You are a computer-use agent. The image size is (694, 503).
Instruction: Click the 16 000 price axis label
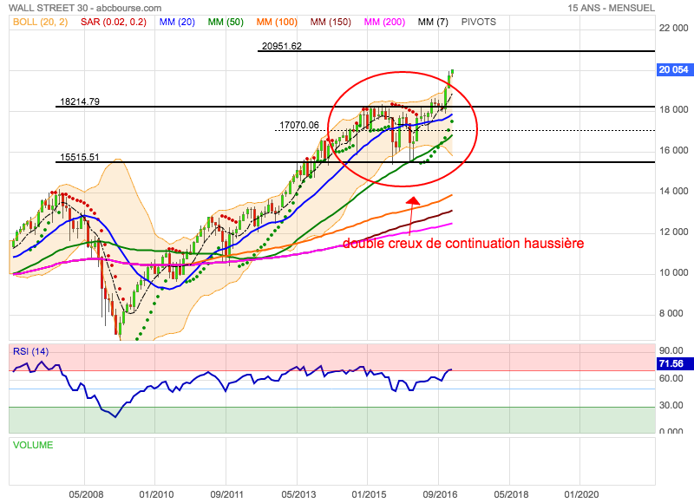pos(674,150)
